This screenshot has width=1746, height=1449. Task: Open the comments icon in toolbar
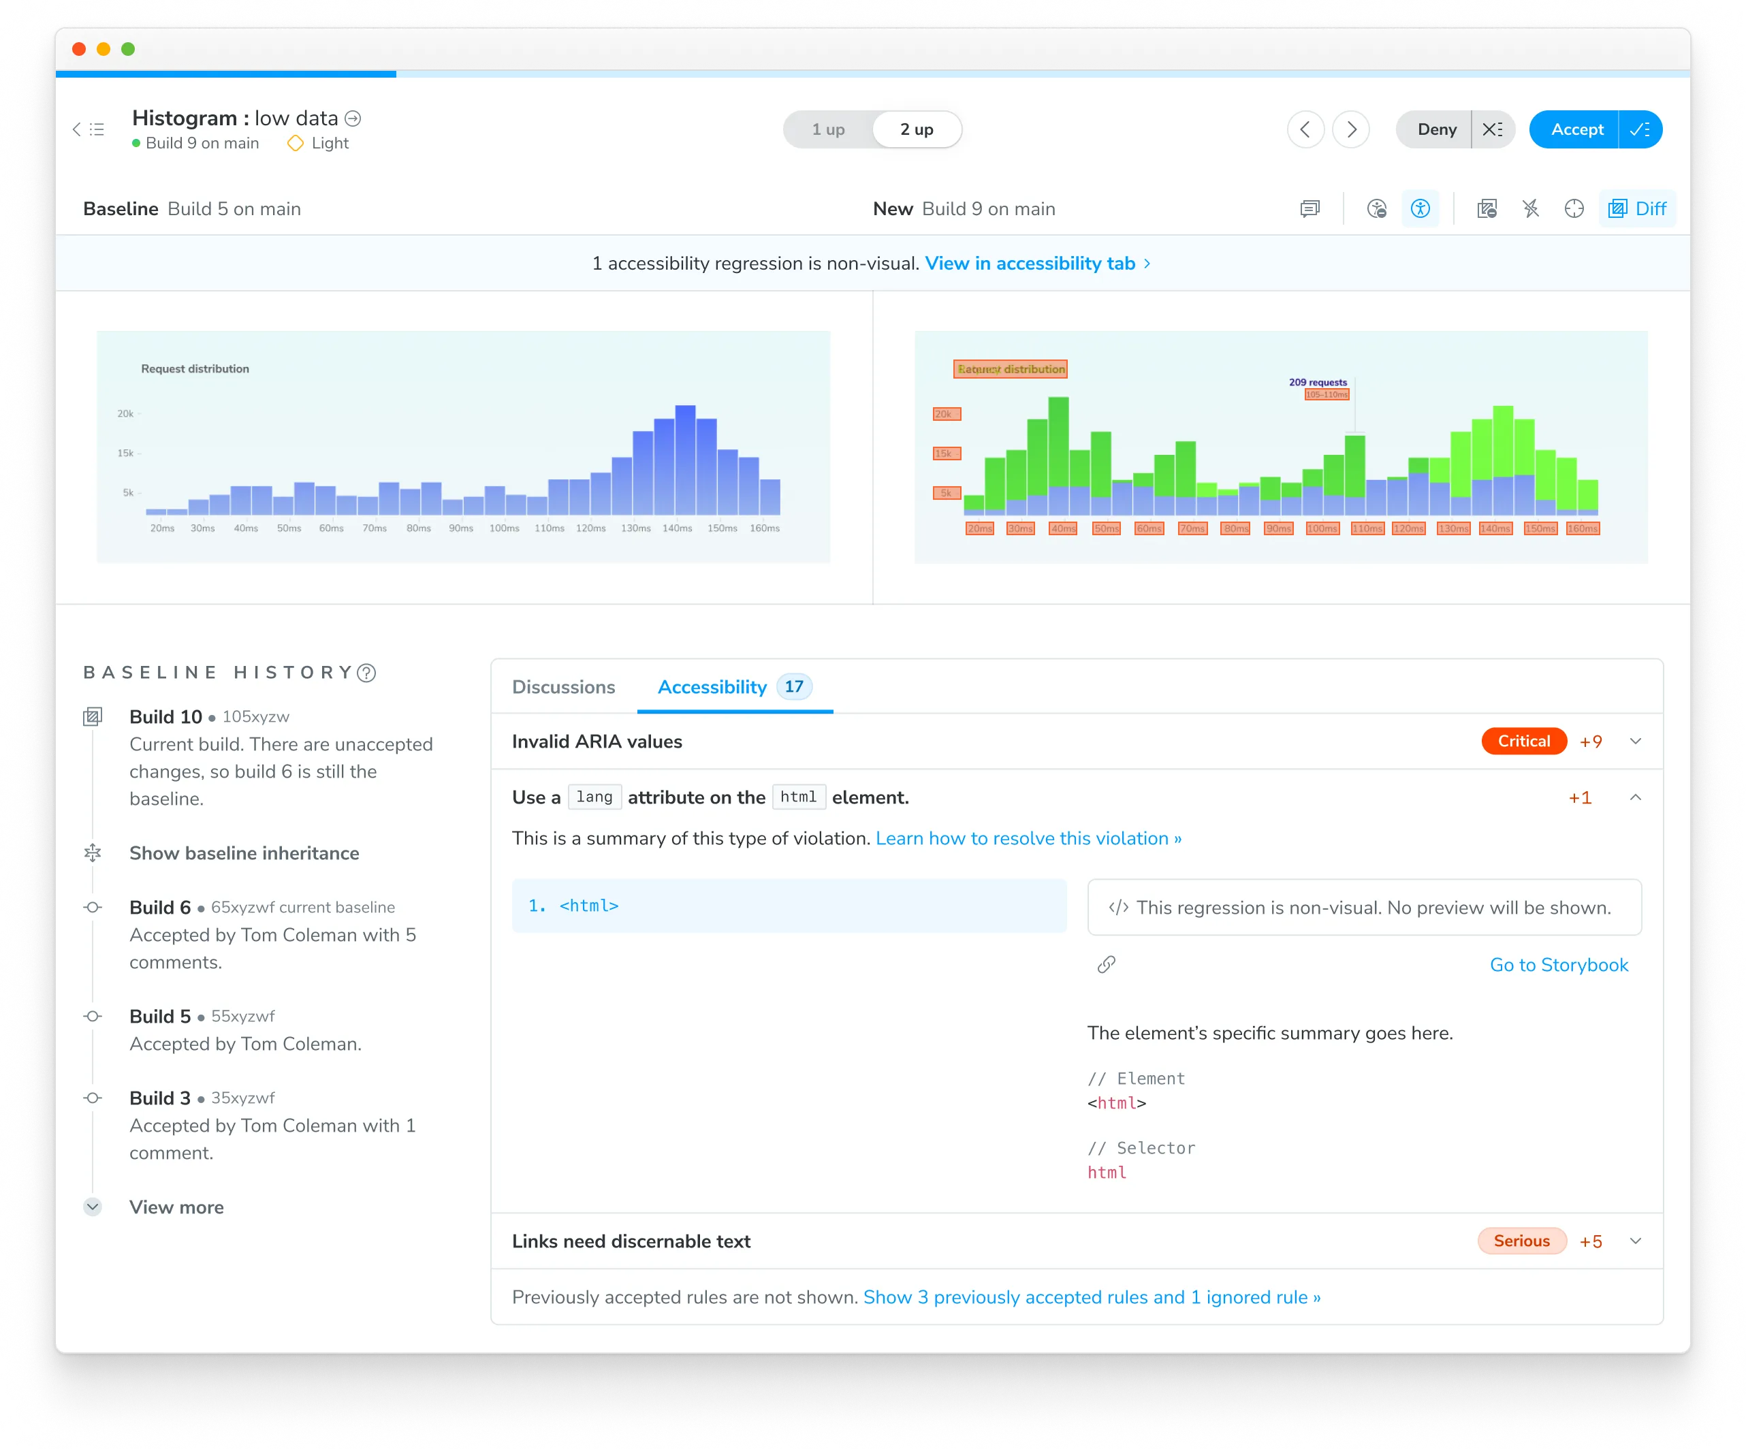coord(1309,208)
